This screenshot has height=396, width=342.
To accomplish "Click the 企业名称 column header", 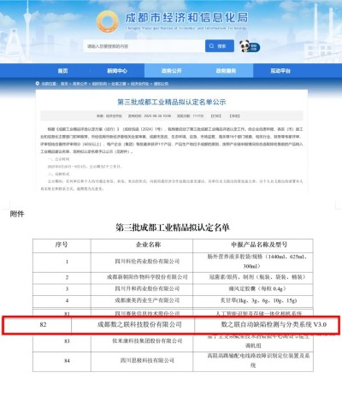I will tap(148, 245).
